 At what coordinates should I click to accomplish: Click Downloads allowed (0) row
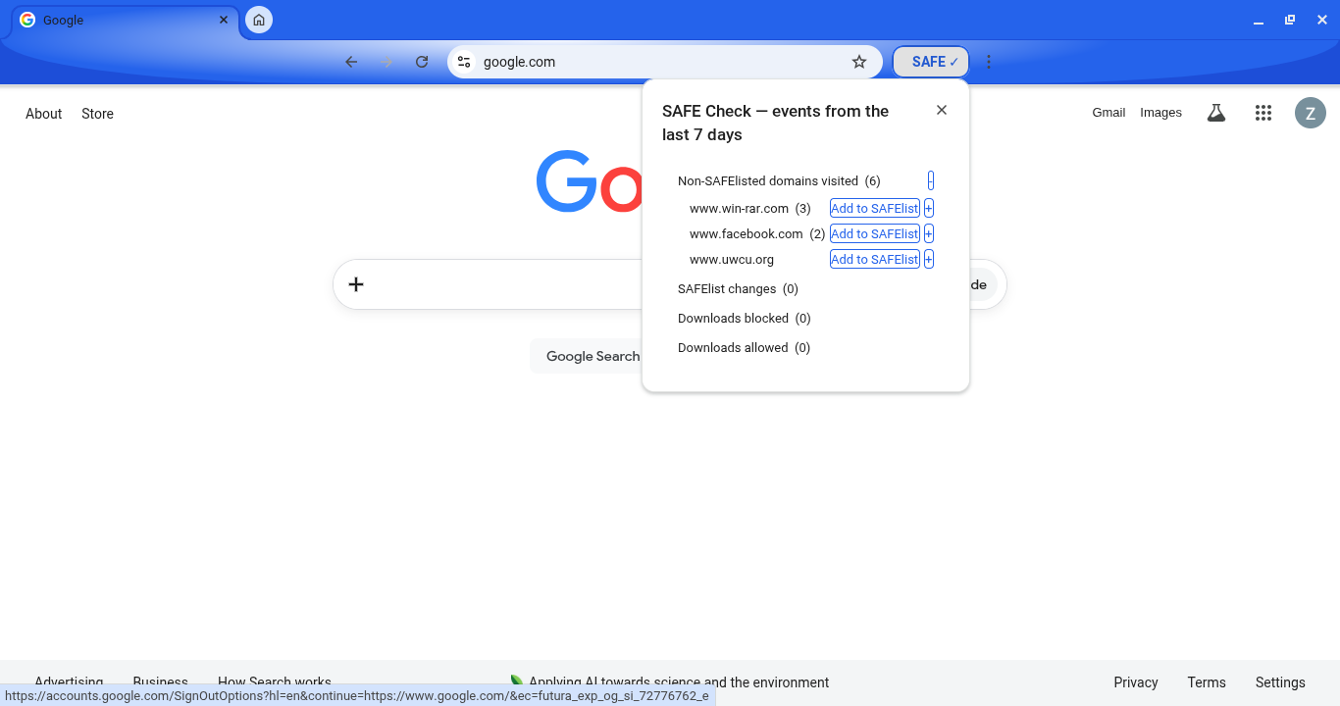coord(744,348)
